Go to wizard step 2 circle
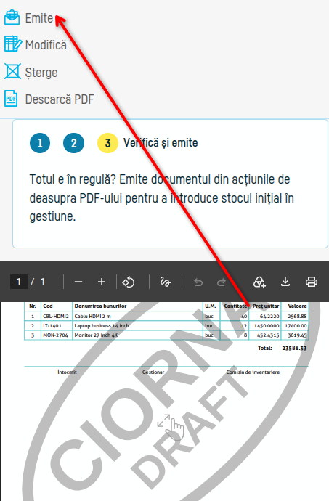The width and height of the screenshot is (329, 501). (74, 143)
